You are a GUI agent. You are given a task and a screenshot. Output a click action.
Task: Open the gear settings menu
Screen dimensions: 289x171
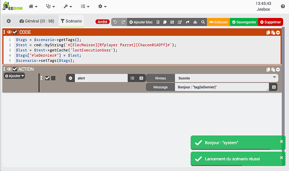coord(102,6)
